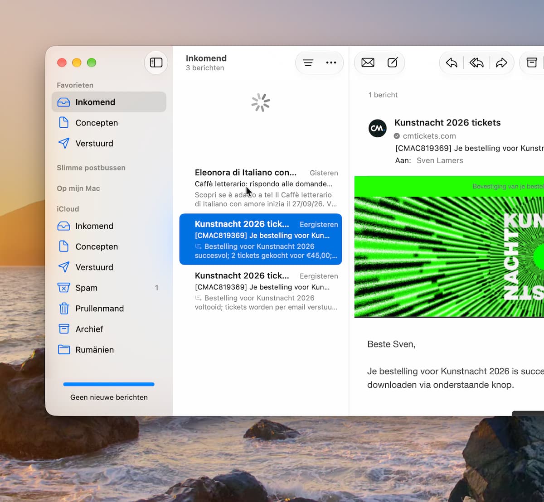Select Kunstnacht message about 2 tickets gekocht

pos(261,239)
